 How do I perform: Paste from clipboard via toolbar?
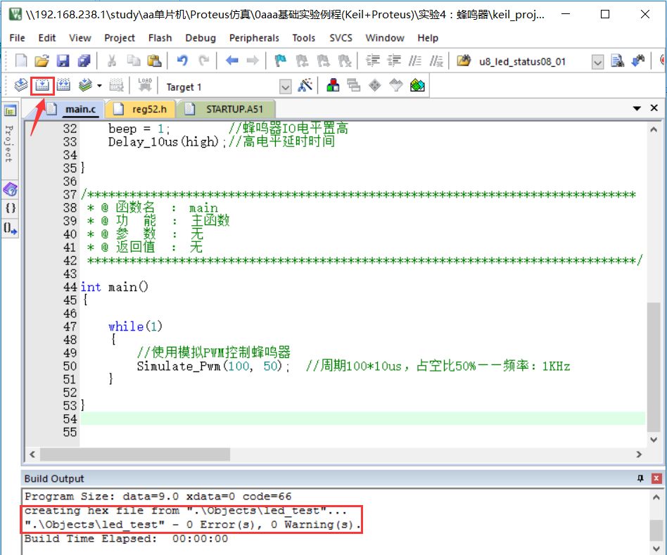(154, 60)
